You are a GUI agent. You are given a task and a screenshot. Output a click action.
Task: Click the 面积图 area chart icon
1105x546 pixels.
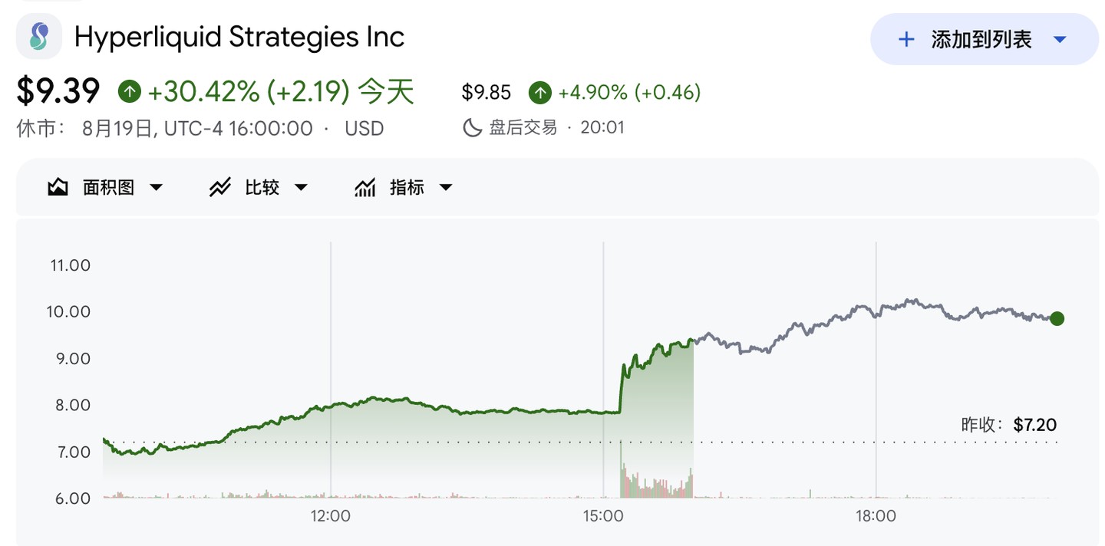point(58,187)
